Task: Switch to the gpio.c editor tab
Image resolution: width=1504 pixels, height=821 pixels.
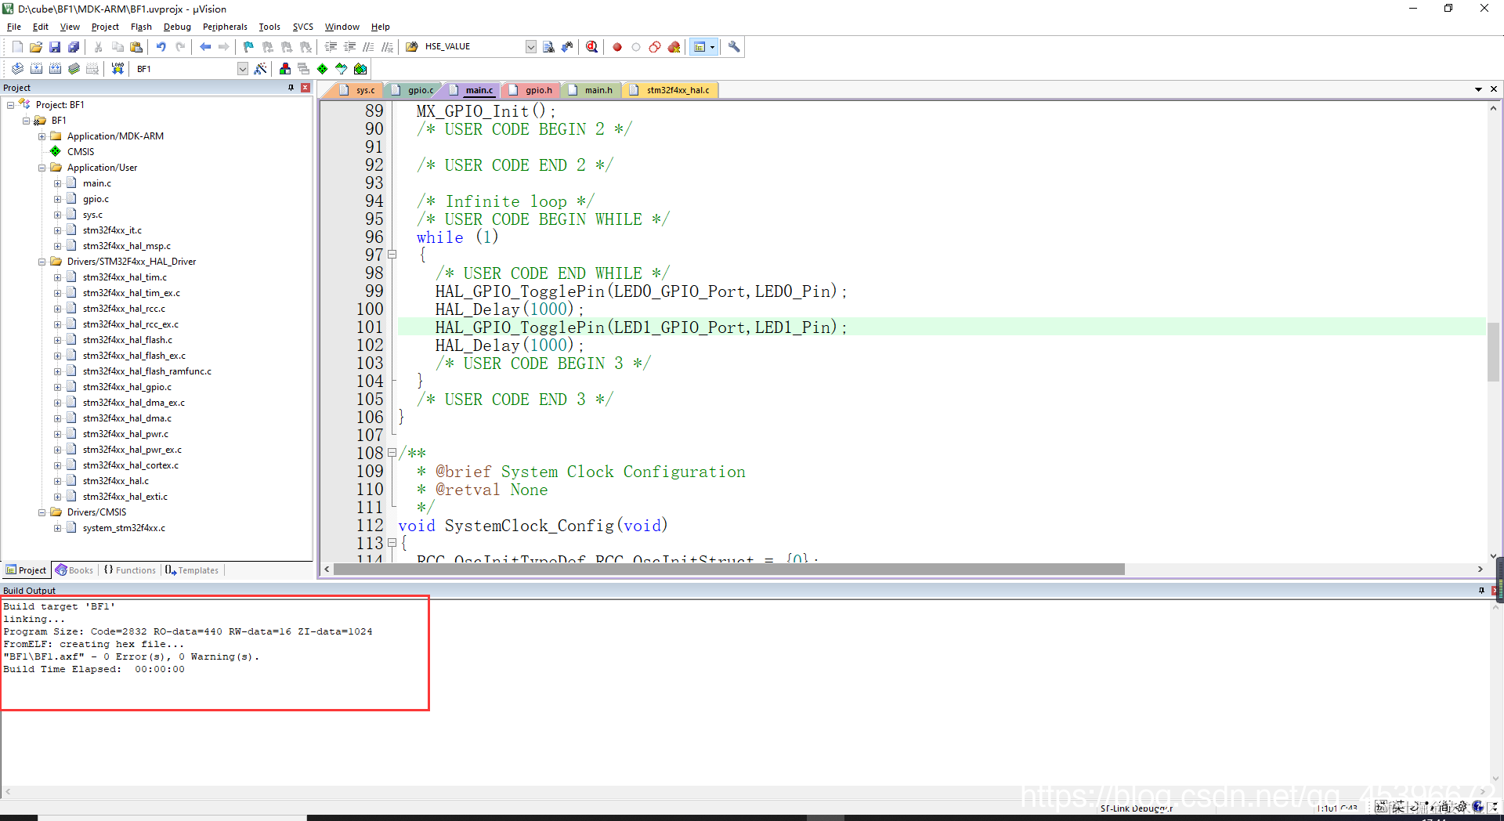Action: point(413,90)
